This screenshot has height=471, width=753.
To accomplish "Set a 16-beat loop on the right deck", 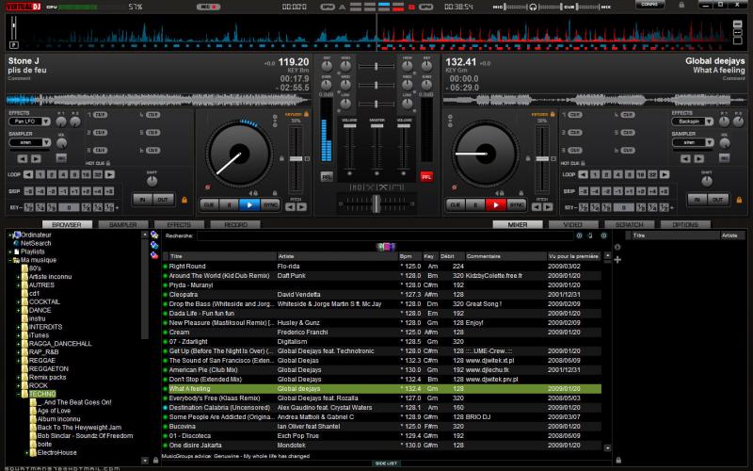I will 641,174.
